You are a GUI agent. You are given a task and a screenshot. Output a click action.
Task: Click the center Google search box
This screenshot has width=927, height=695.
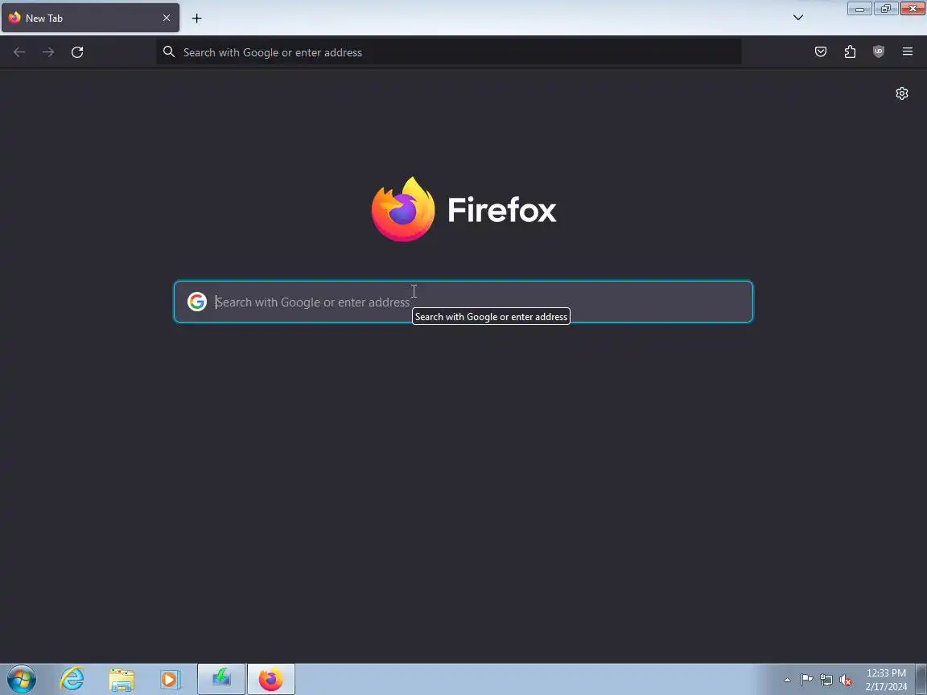point(463,302)
